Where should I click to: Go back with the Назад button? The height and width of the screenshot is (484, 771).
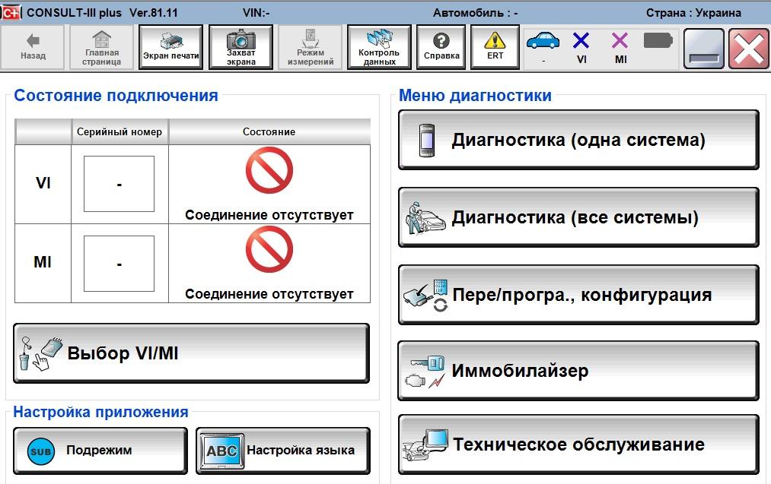(33, 48)
